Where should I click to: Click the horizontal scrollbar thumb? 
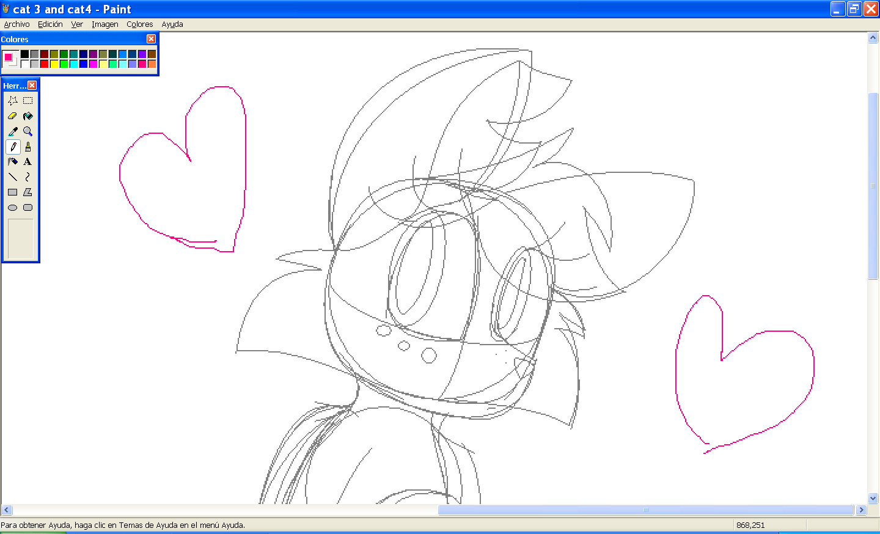[x=646, y=510]
